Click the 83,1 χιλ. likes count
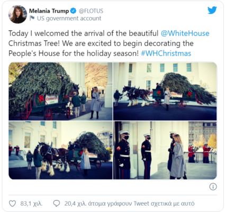Viewport: 226px width, 212px height. 31,204
